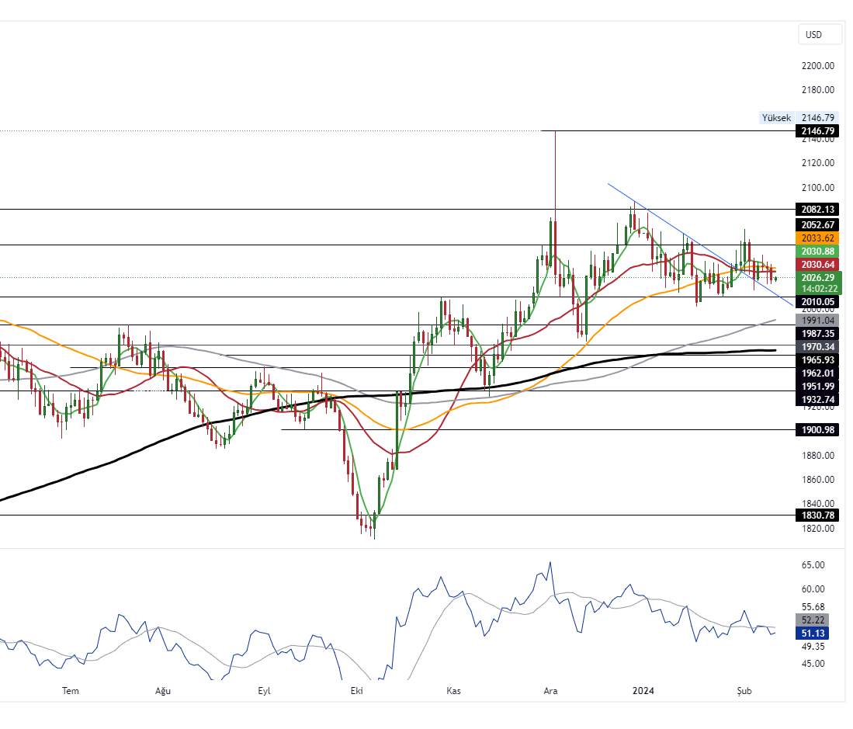
Task: Select the blue RSI value 51.13 label
Action: coord(813,634)
